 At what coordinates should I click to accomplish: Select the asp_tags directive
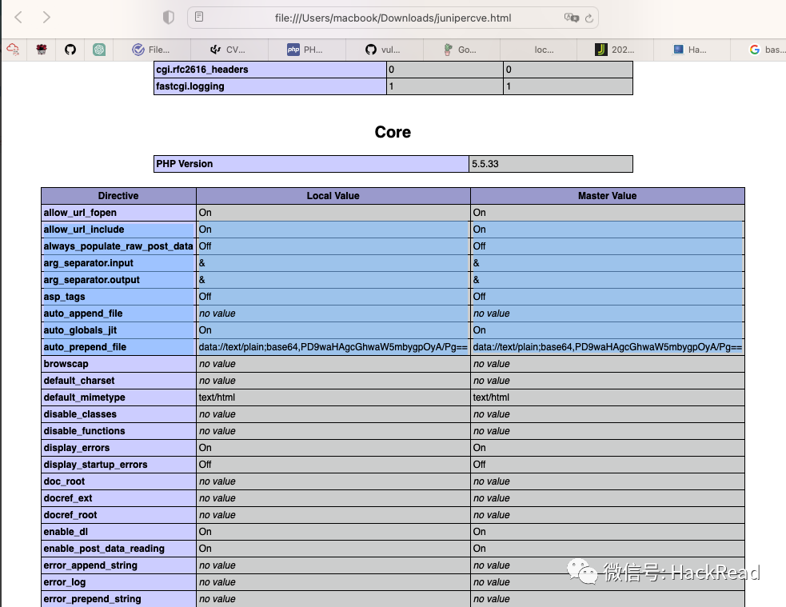coord(64,297)
